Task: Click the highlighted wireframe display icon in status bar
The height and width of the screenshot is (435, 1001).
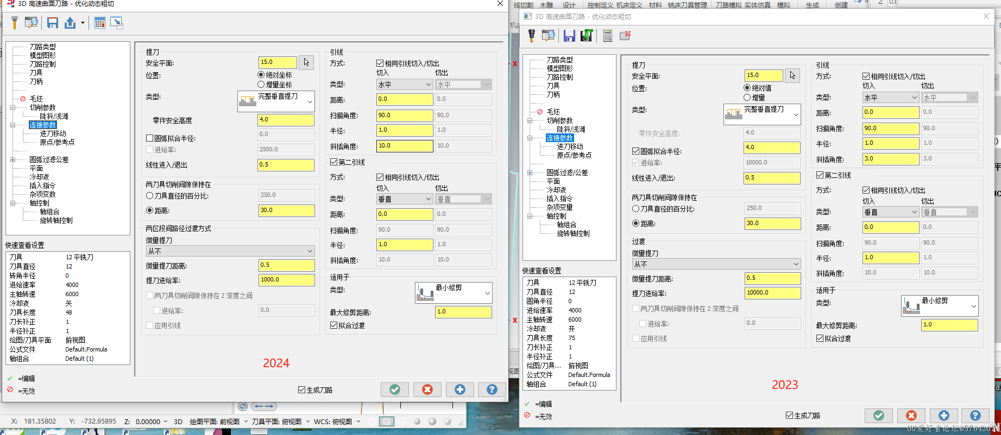Action: coord(386,421)
